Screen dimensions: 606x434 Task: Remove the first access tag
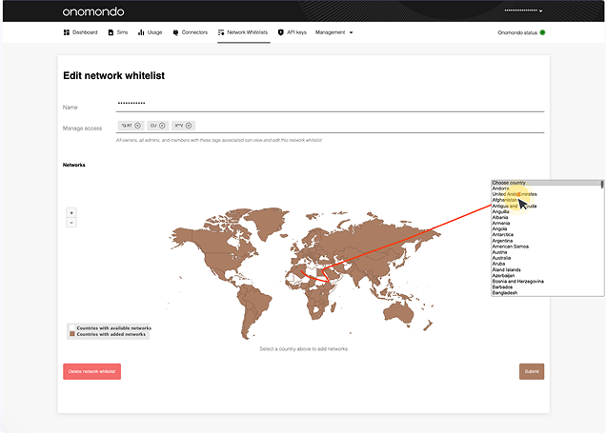click(137, 126)
